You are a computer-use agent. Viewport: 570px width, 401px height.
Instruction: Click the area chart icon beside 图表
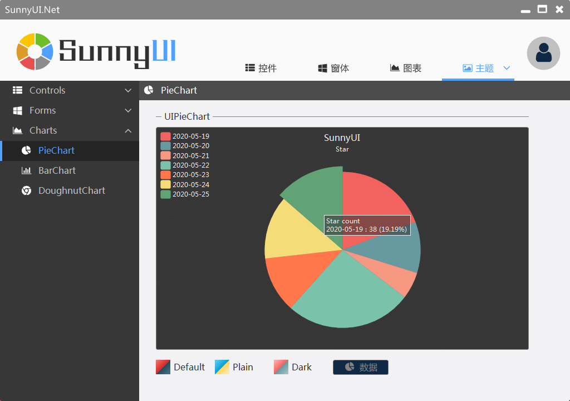pos(395,68)
